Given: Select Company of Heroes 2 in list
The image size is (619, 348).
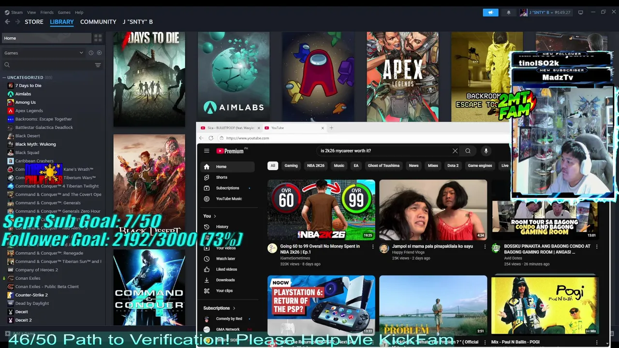Looking at the screenshot, I should [x=36, y=270].
